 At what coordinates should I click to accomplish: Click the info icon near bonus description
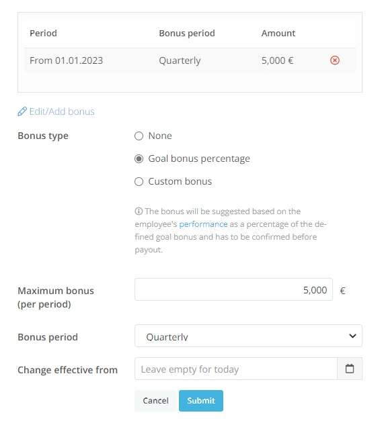139,211
